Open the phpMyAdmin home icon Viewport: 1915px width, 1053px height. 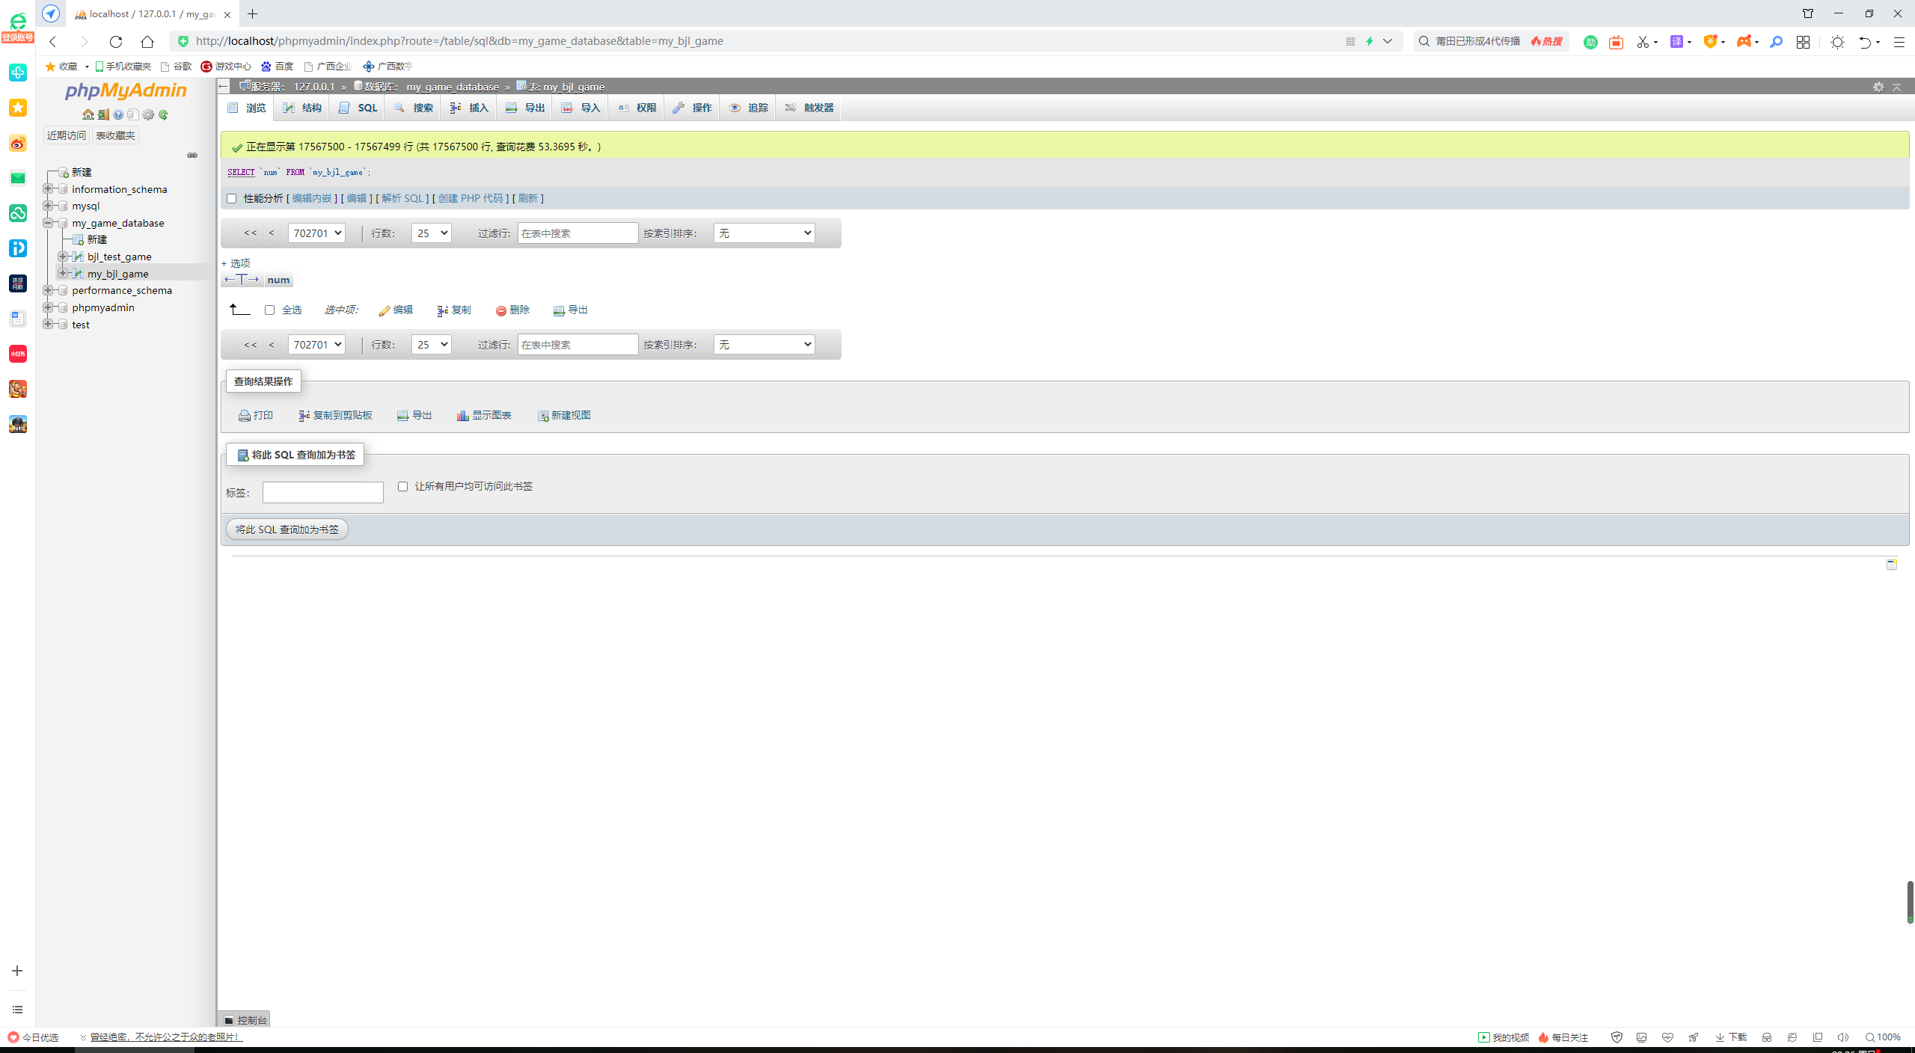[88, 114]
